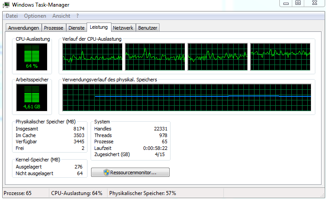Open the ? help menu
Viewport: 326px width, 199px height.
coord(77,16)
